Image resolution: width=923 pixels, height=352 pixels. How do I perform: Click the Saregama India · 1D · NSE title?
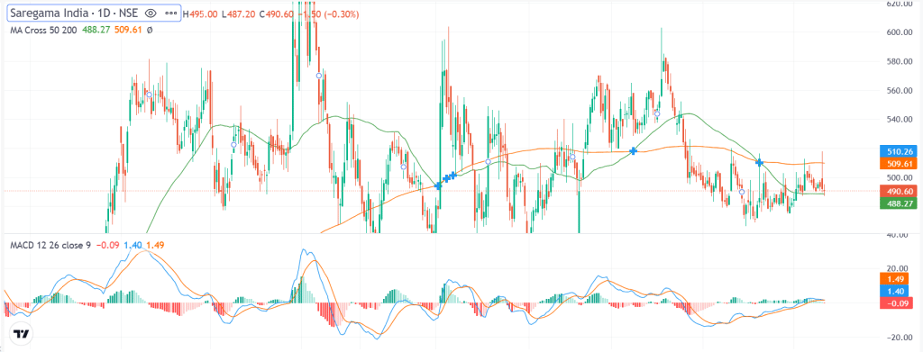point(74,13)
